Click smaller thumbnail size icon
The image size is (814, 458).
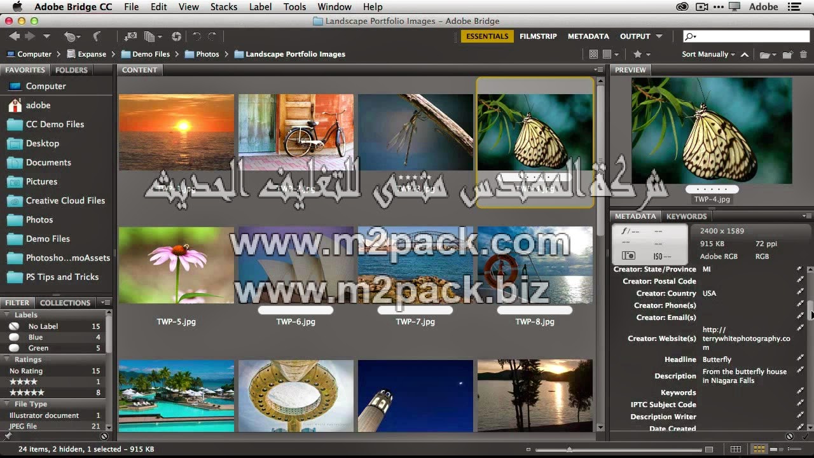(530, 450)
